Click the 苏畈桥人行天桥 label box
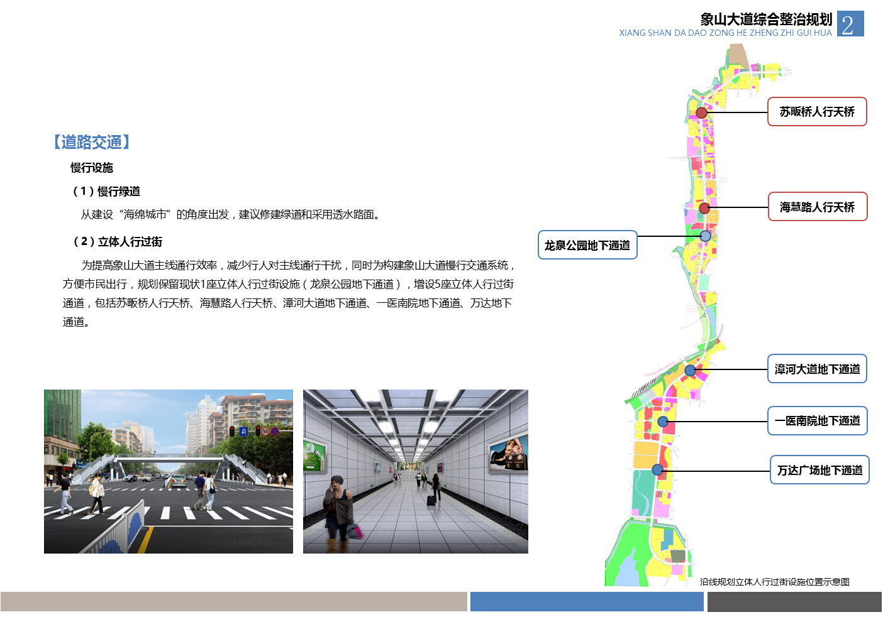The image size is (883, 617). coord(817,112)
